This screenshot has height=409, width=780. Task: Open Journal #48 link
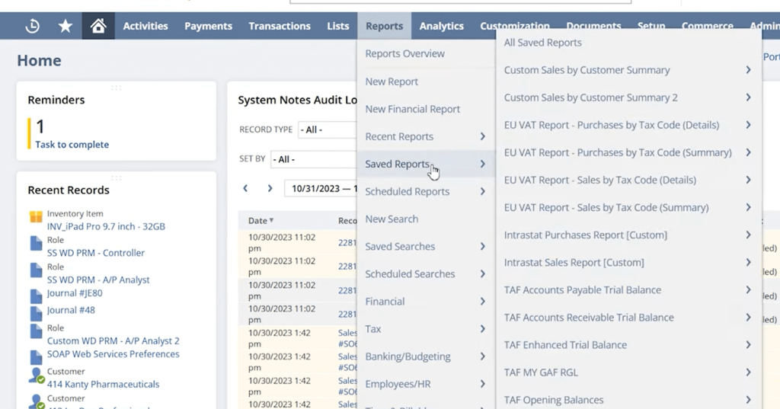[71, 310]
